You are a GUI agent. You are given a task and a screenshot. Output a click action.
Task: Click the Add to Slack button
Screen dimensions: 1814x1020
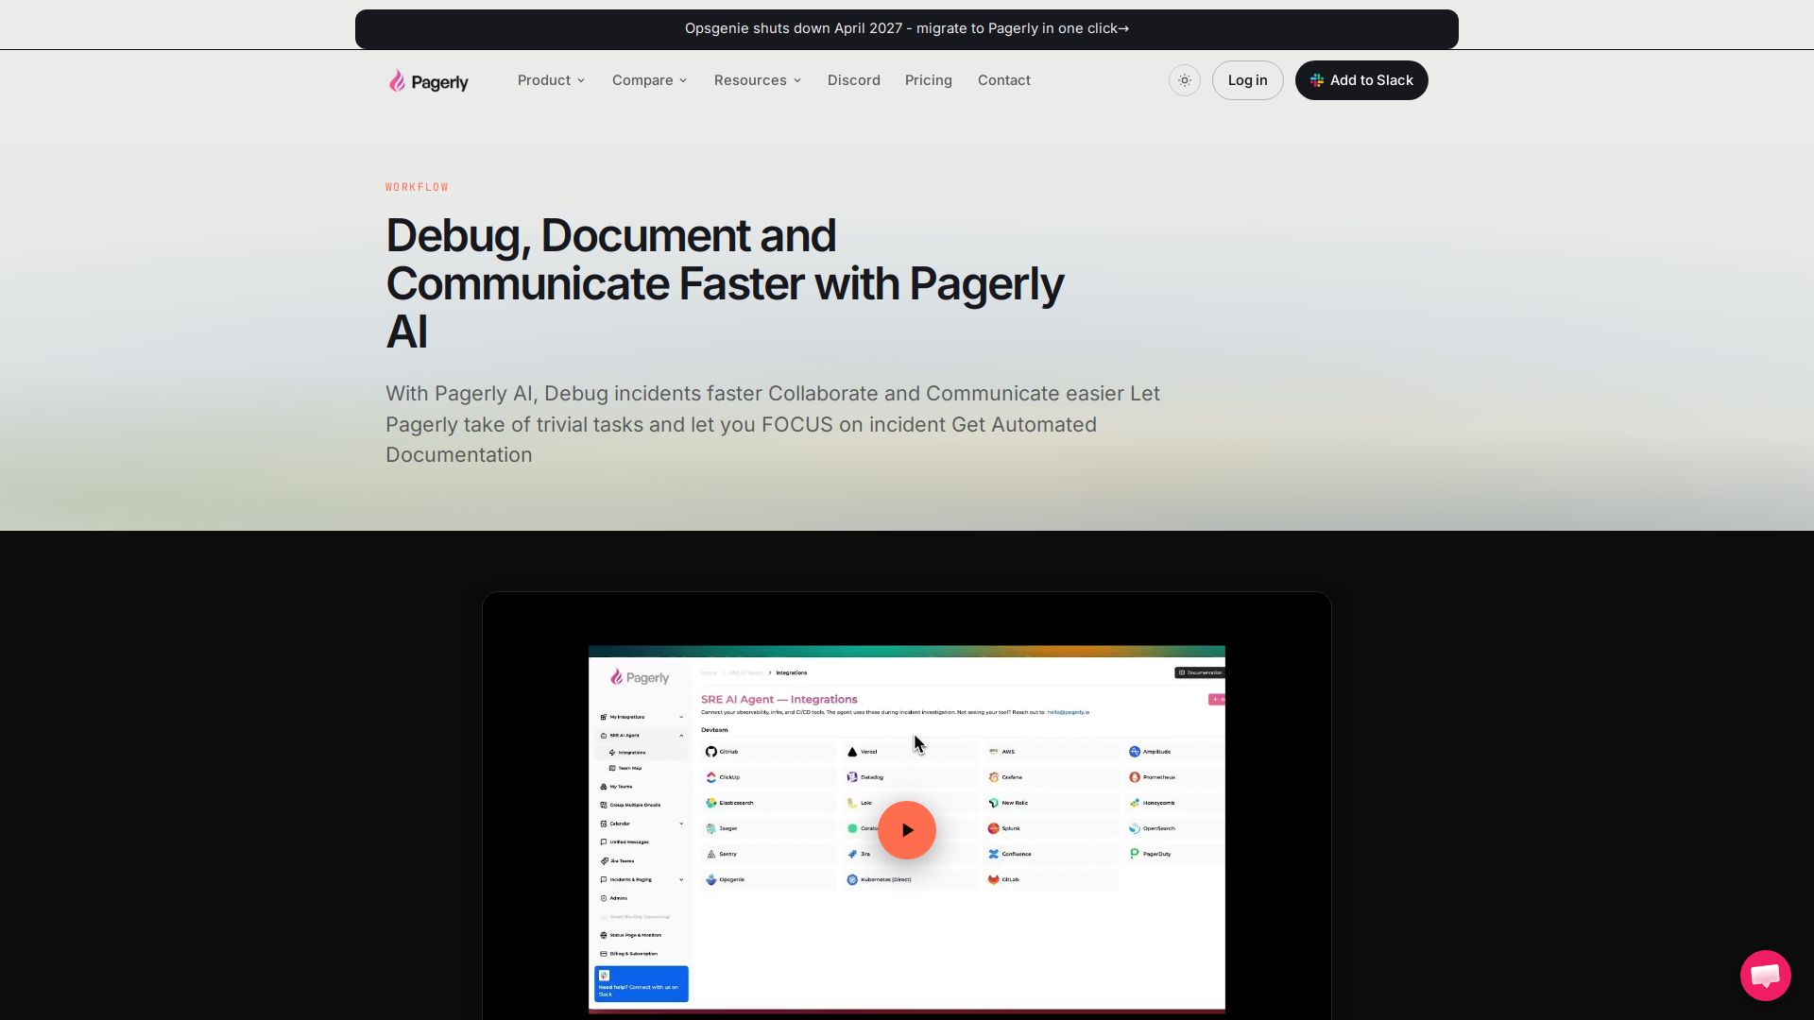click(1360, 80)
